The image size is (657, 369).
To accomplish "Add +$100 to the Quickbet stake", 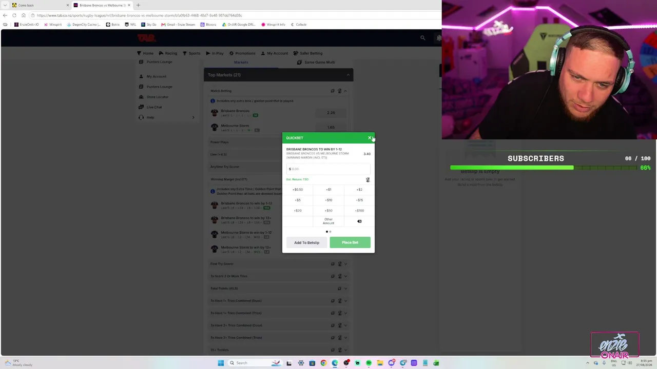I will click(359, 211).
